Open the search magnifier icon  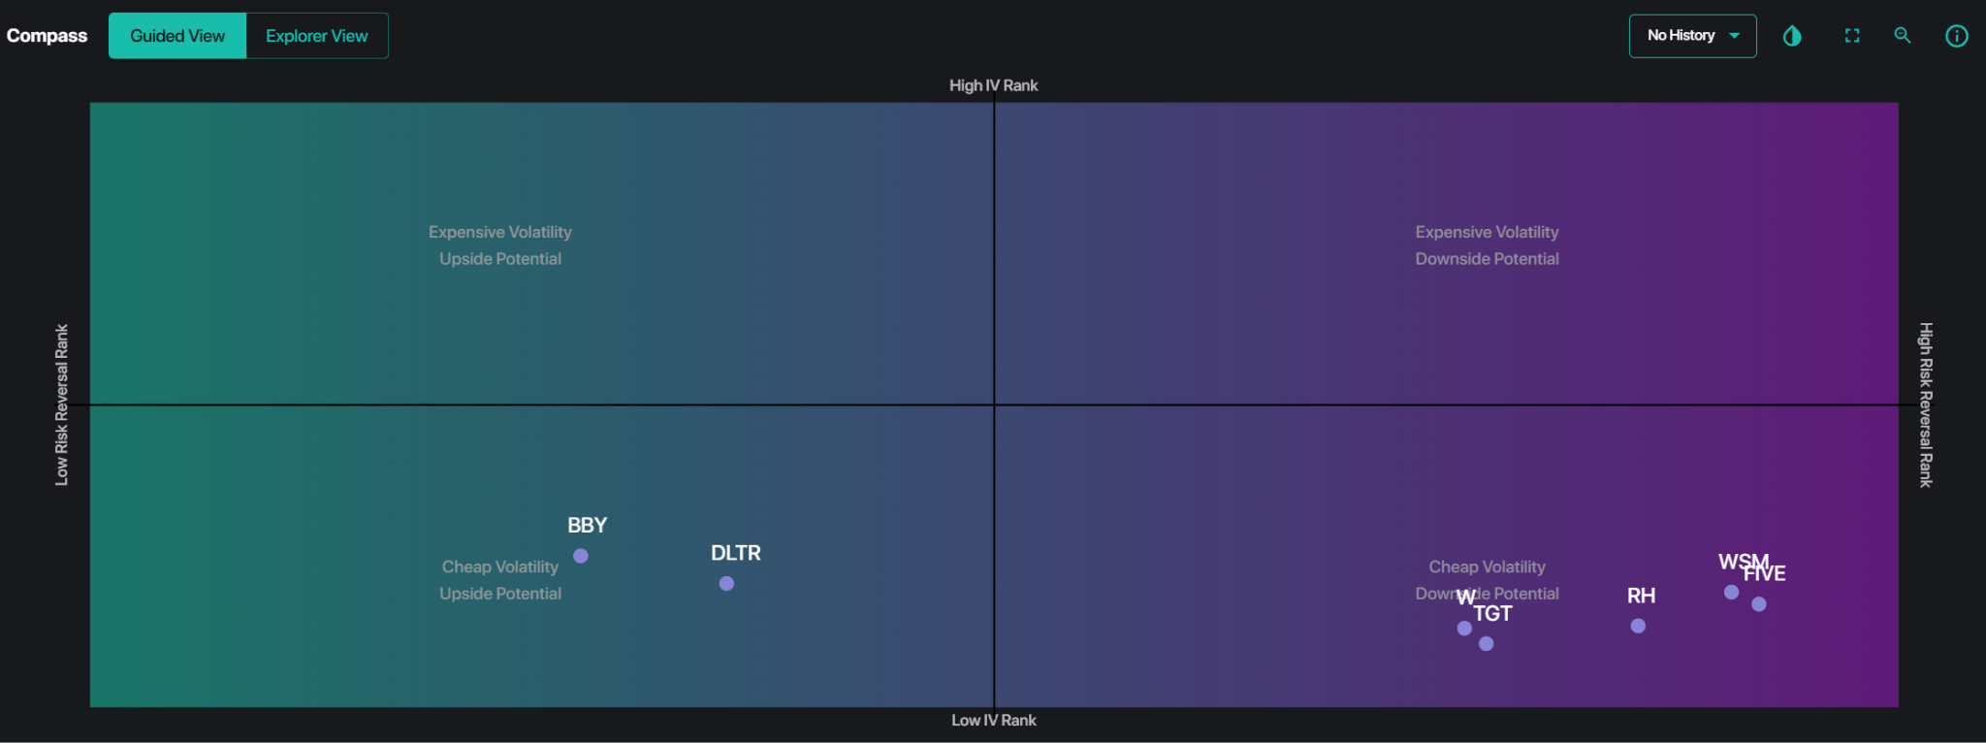[1903, 36]
